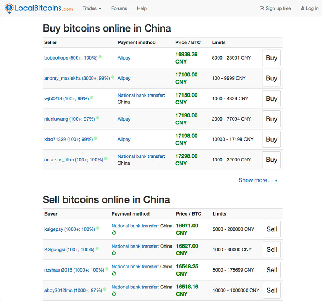This screenshot has width=322, height=301.
Task: Go to Forums page
Action: (119, 9)
